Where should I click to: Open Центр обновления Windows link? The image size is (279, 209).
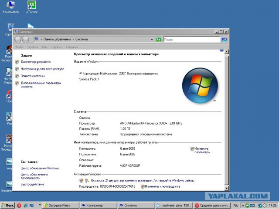[x=40, y=168]
